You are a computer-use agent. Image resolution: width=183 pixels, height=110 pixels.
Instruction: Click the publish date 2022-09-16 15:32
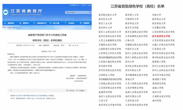[x=29, y=45]
